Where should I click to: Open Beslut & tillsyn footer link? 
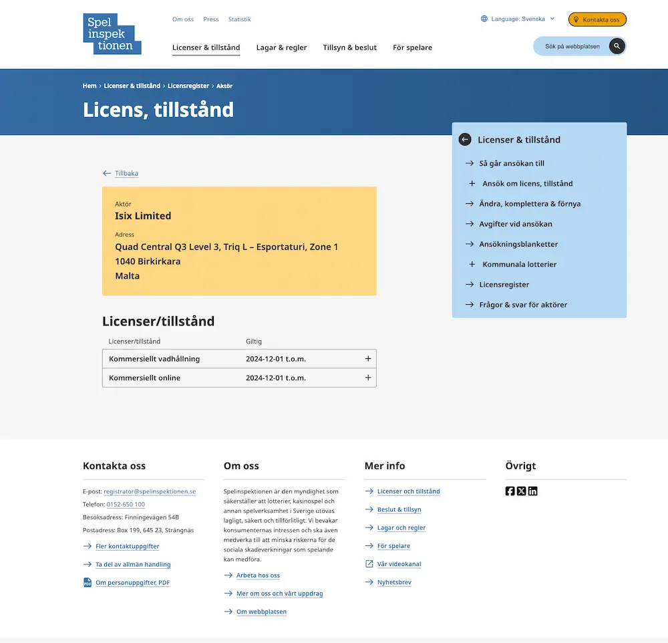[399, 509]
